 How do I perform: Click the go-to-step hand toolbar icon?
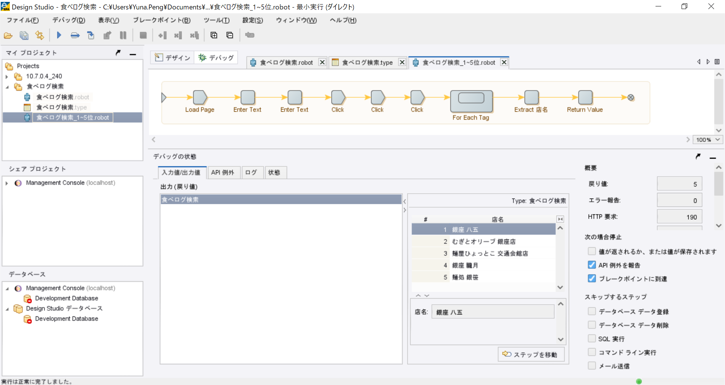tap(250, 35)
